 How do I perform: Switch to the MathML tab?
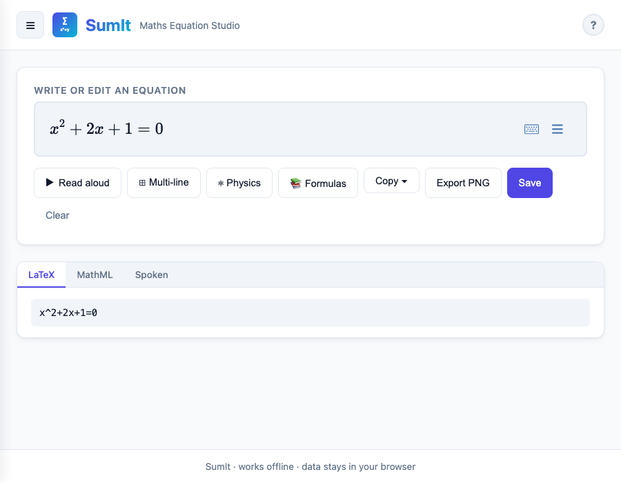coord(95,275)
